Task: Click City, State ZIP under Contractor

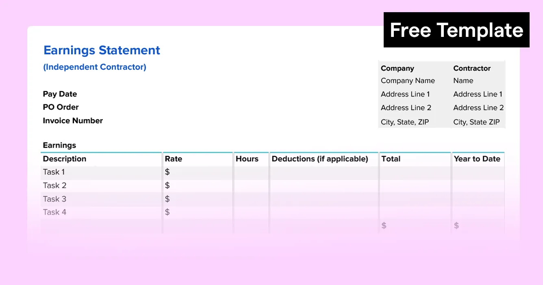Action: pos(476,122)
